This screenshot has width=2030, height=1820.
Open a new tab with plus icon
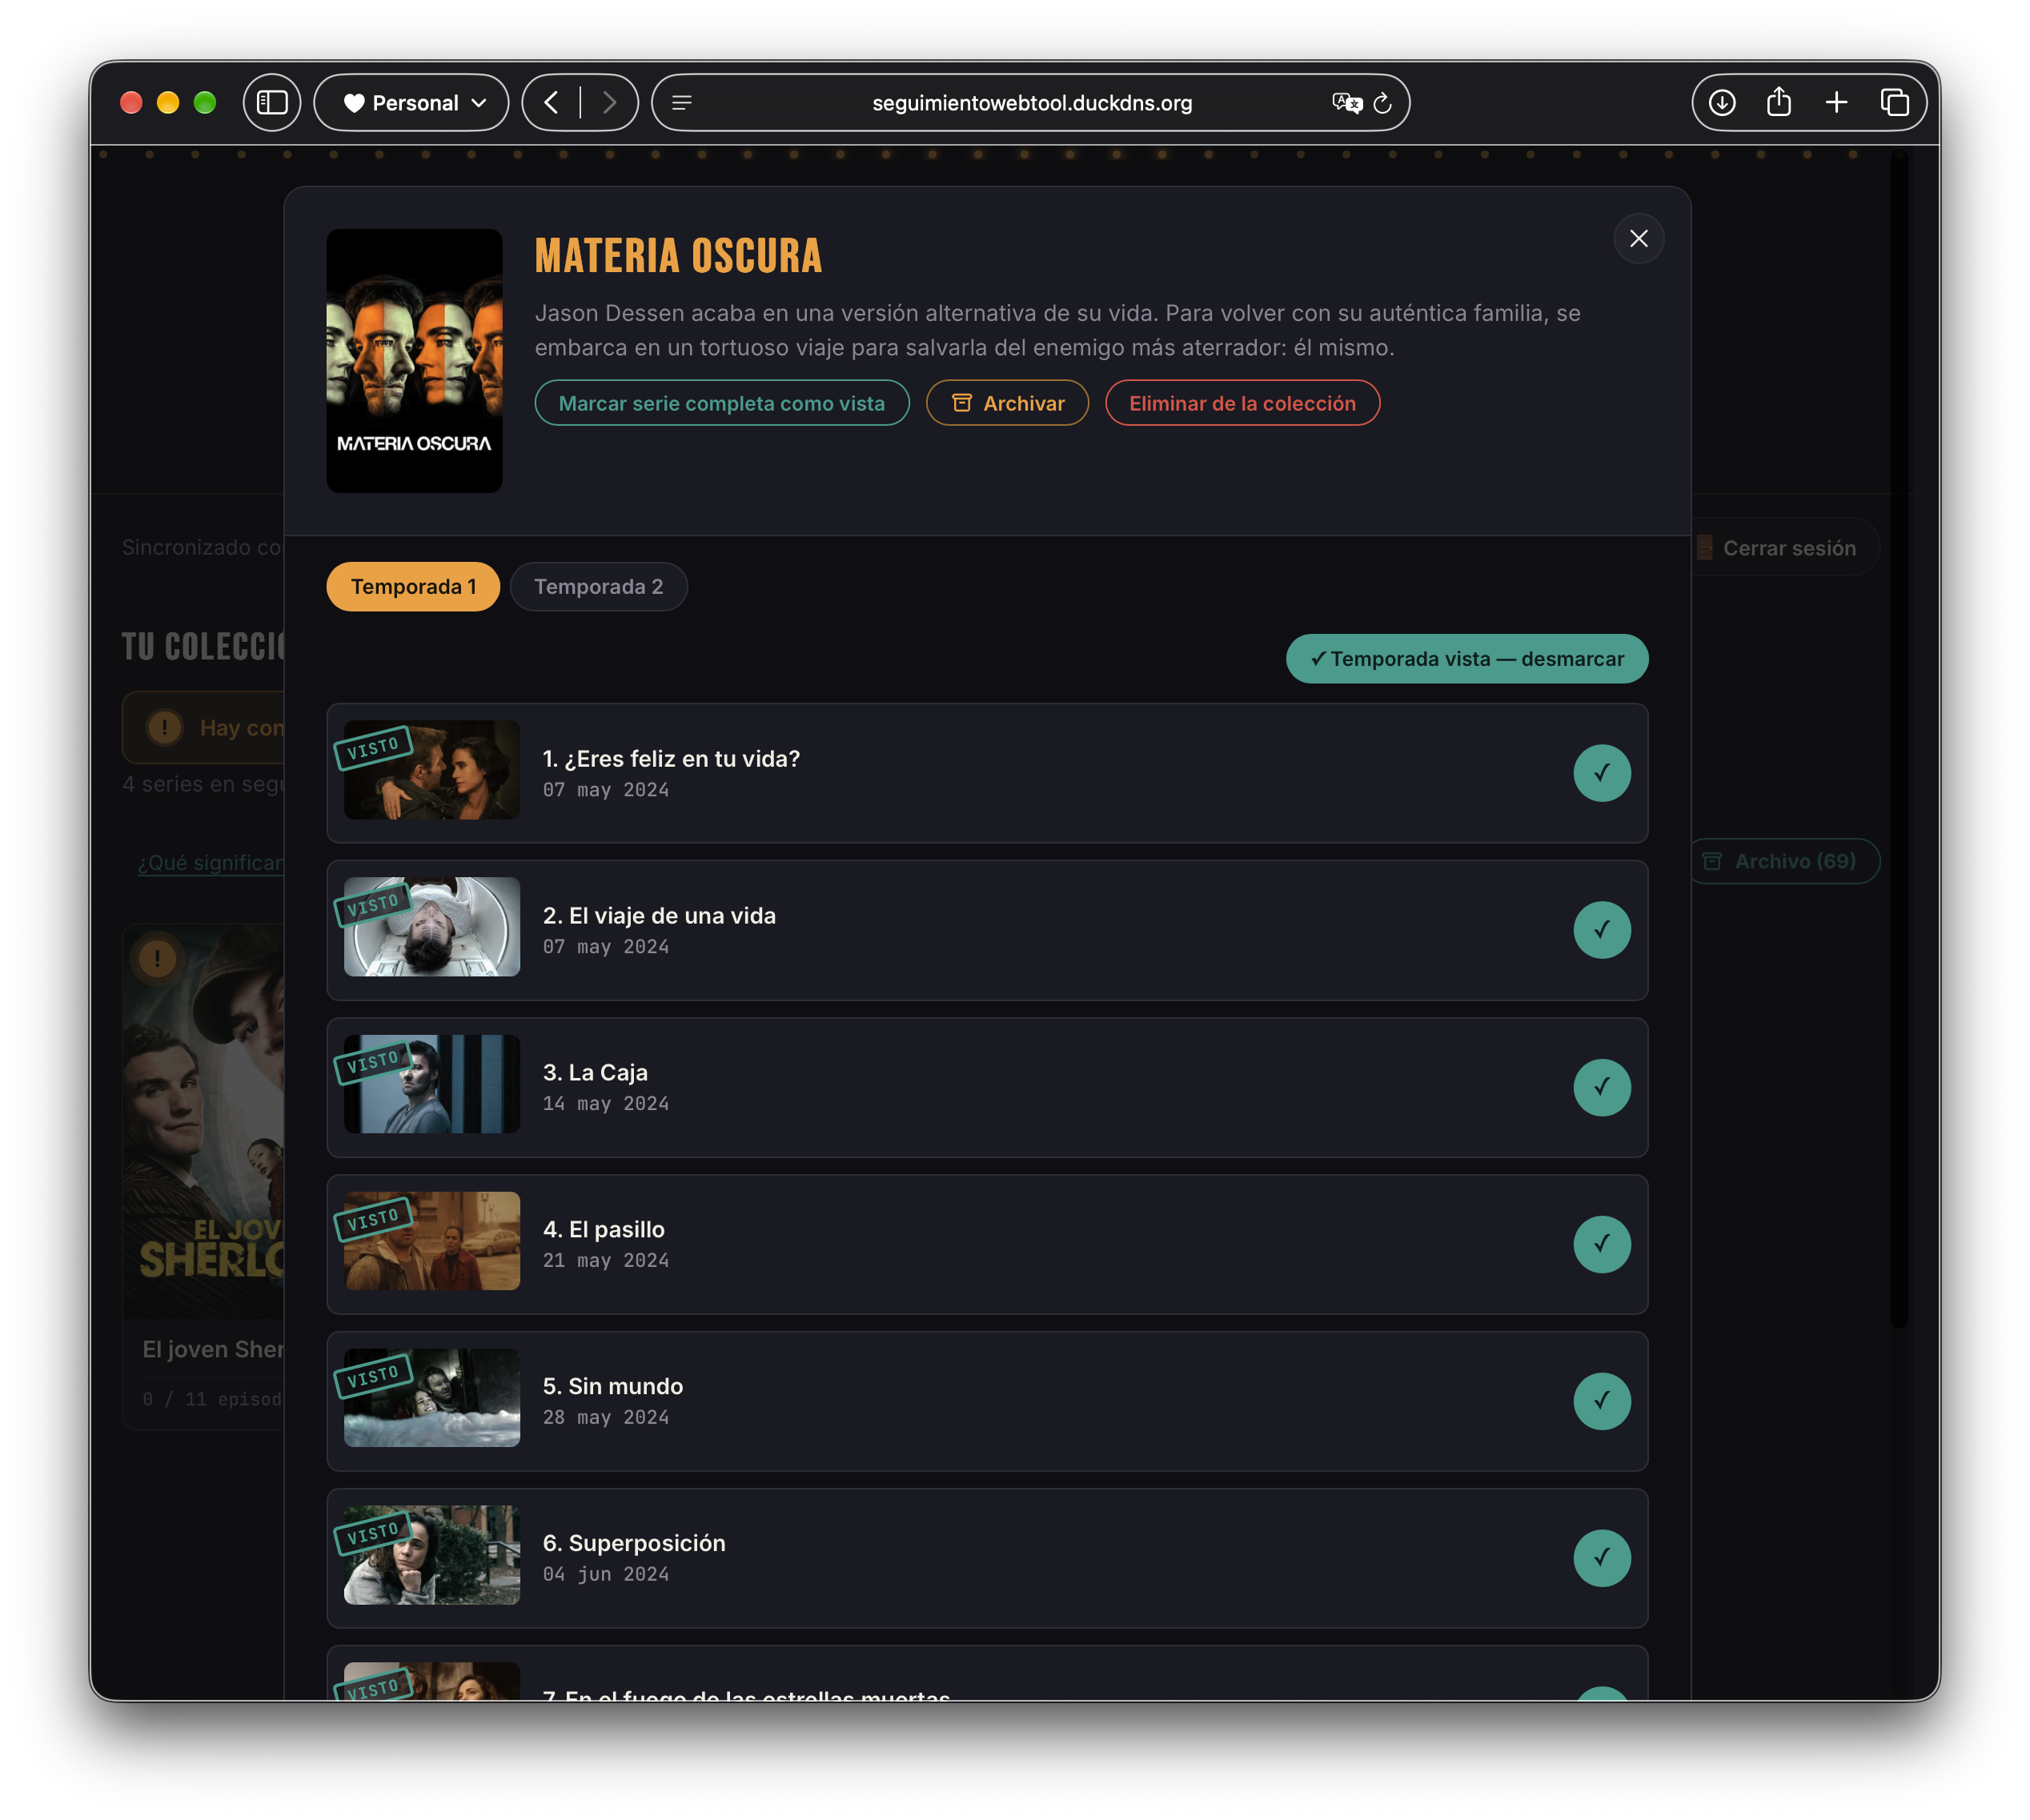pos(1836,102)
